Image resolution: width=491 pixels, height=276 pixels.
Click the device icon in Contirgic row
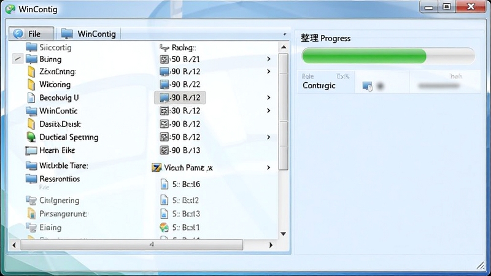367,86
